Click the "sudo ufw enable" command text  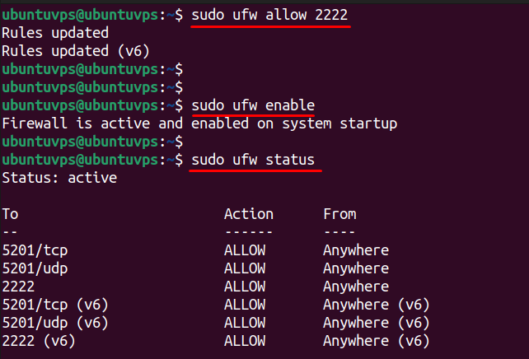(252, 105)
